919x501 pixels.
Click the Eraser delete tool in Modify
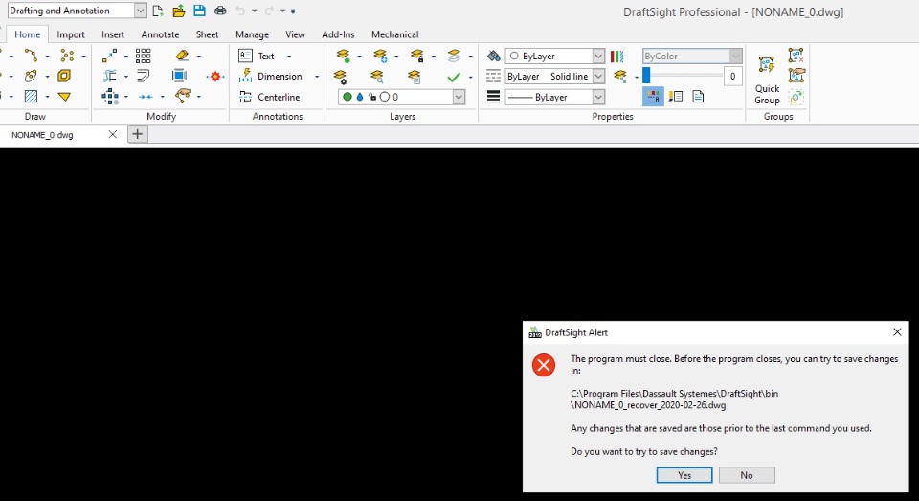coord(182,56)
